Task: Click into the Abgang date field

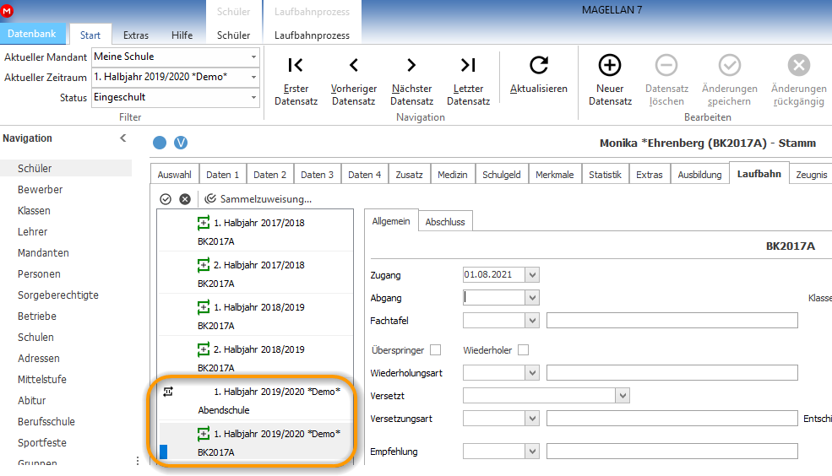Action: point(494,297)
